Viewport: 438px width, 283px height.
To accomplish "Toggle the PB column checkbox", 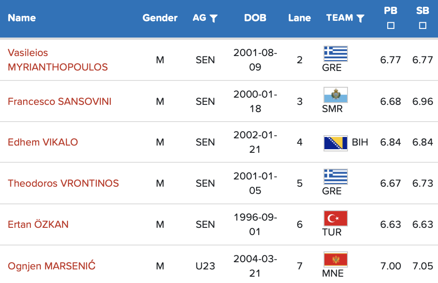I will [x=391, y=26].
